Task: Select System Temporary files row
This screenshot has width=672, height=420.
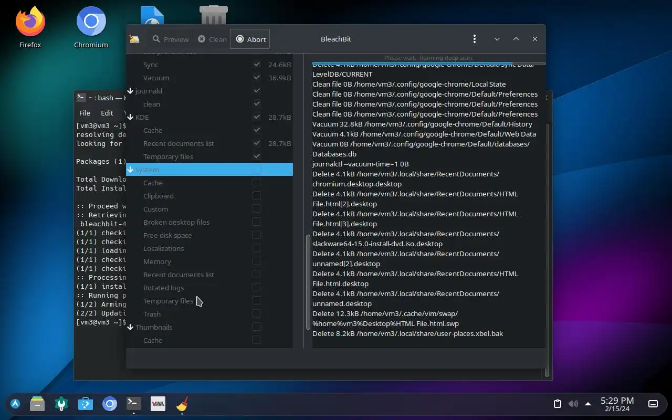Action: [209, 301]
